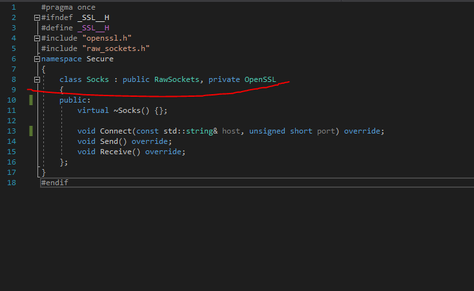
Task: Click the 'host' parameter name
Action: [231, 131]
